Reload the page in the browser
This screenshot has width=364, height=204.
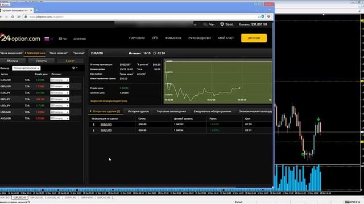13,16
